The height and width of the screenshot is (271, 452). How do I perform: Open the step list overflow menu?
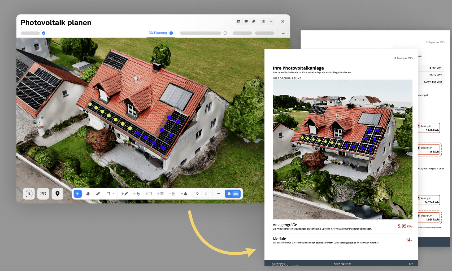pyautogui.click(x=283, y=33)
